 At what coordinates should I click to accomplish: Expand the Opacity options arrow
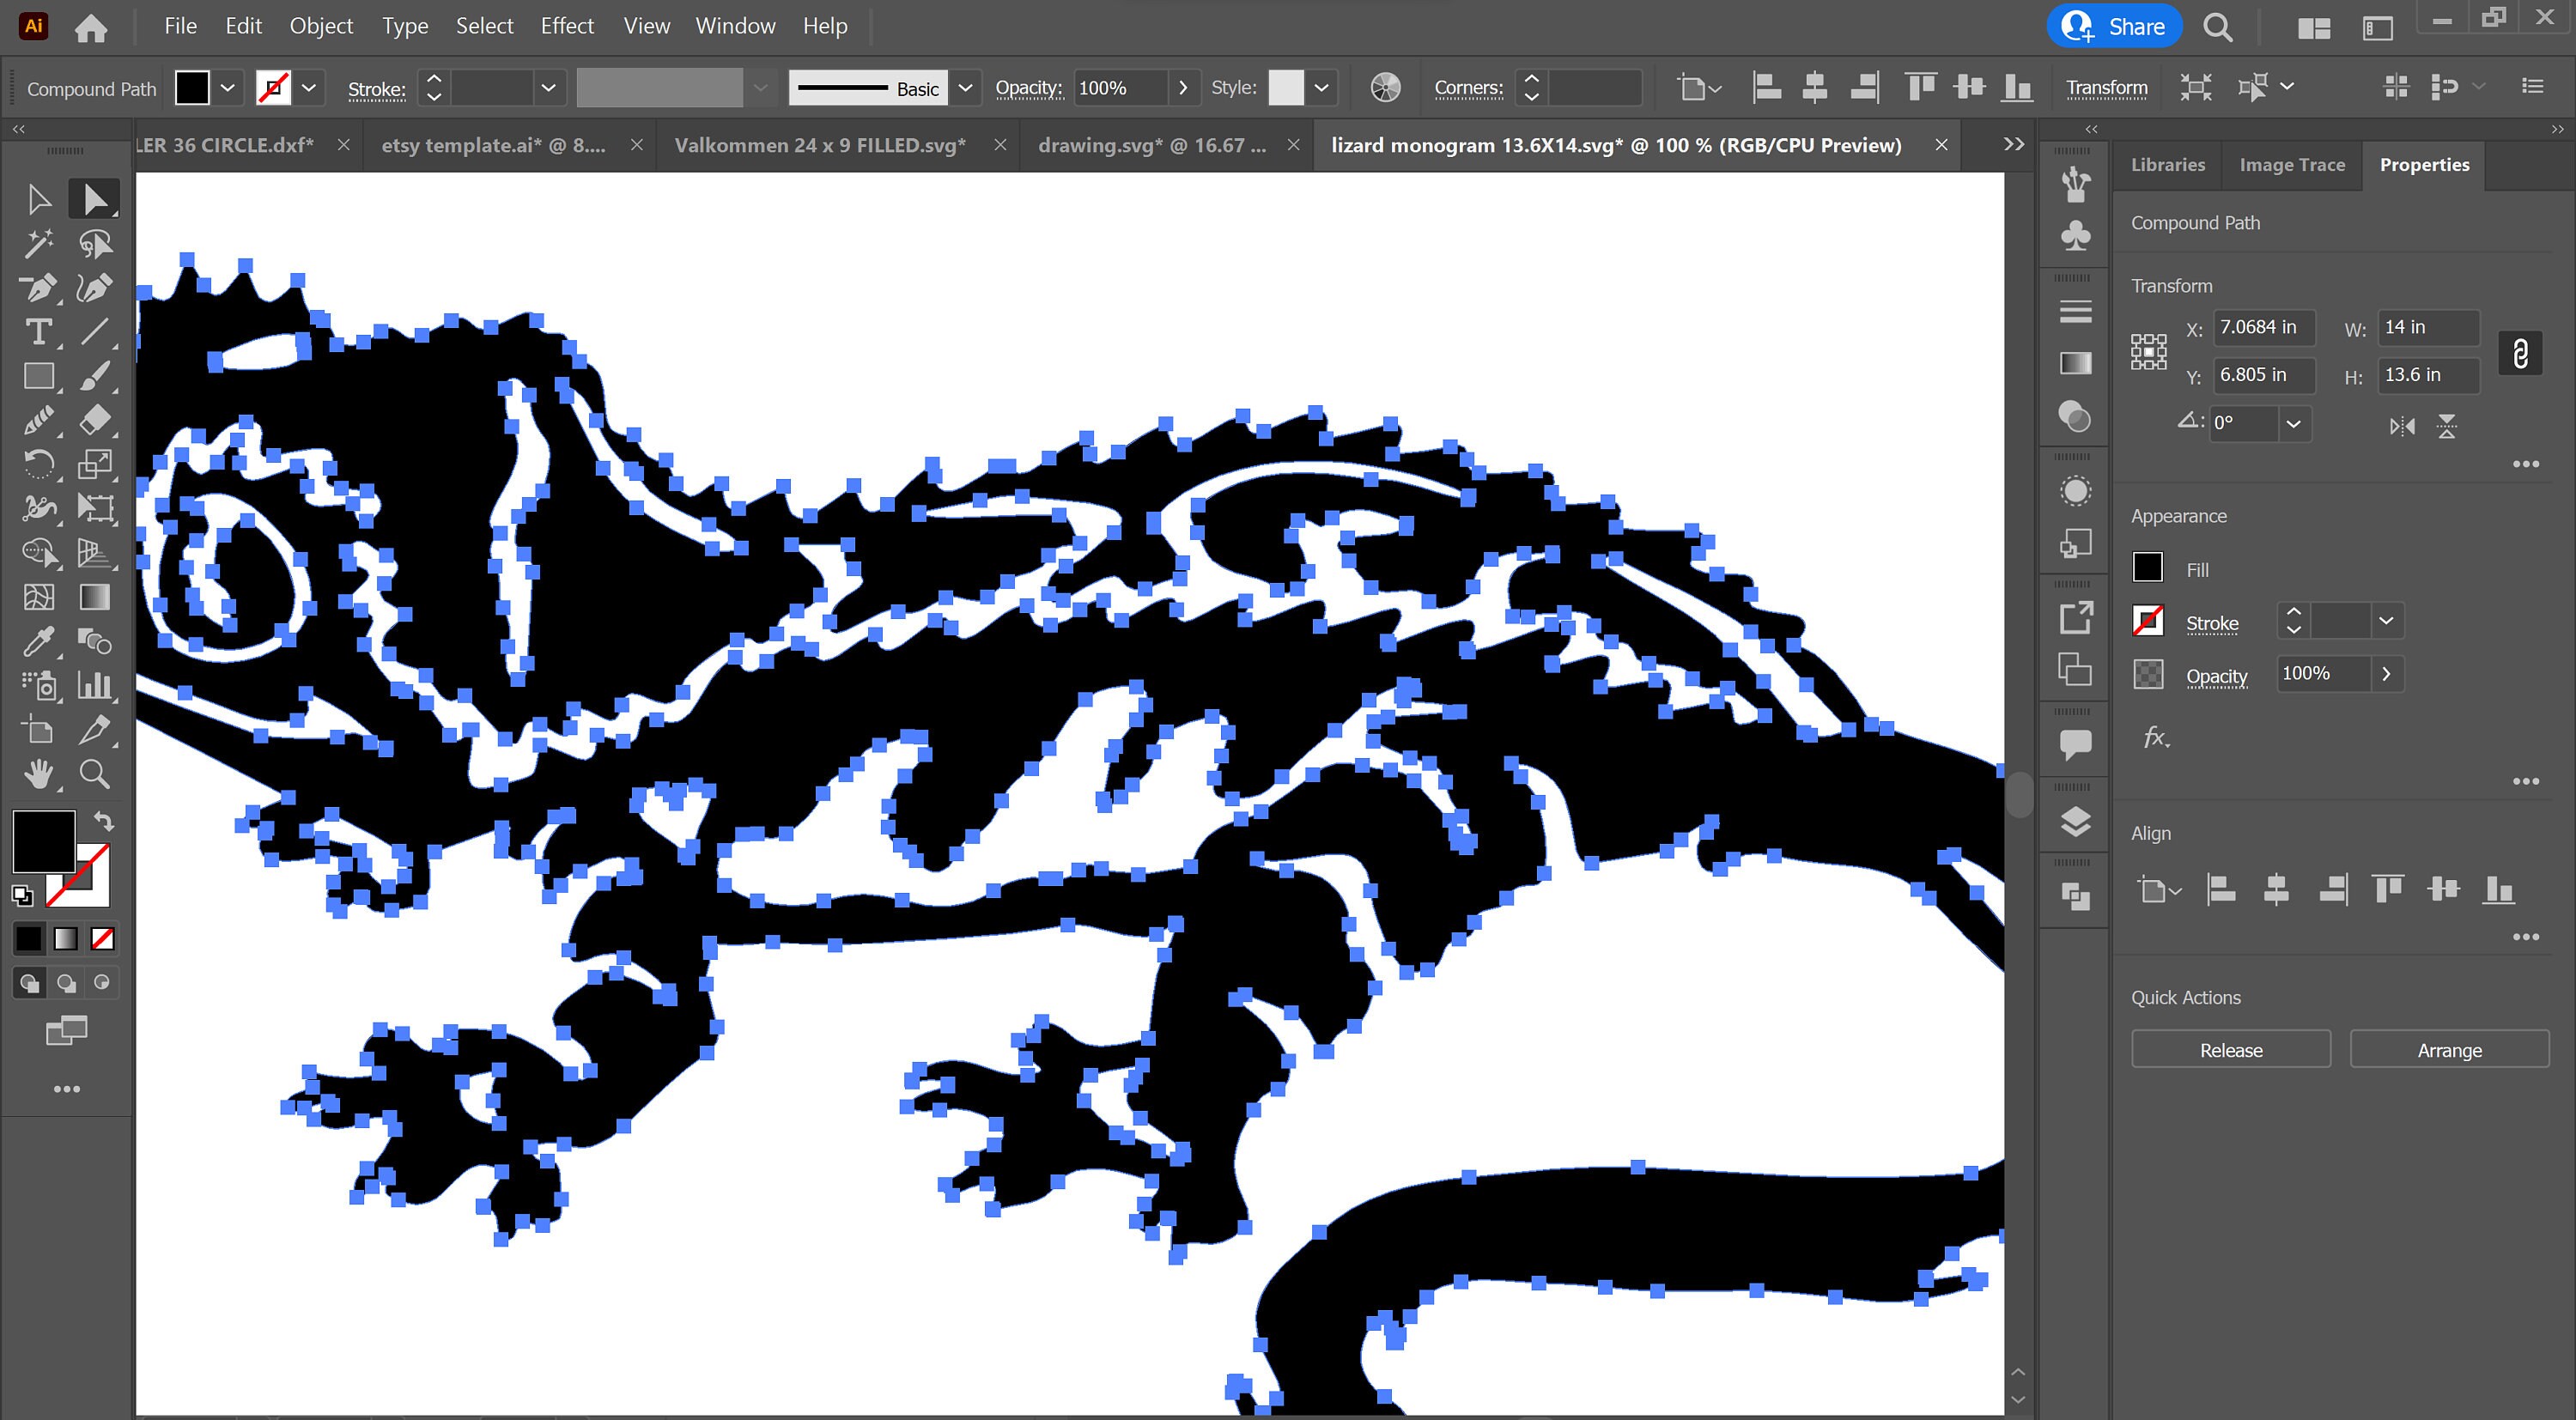[2388, 674]
